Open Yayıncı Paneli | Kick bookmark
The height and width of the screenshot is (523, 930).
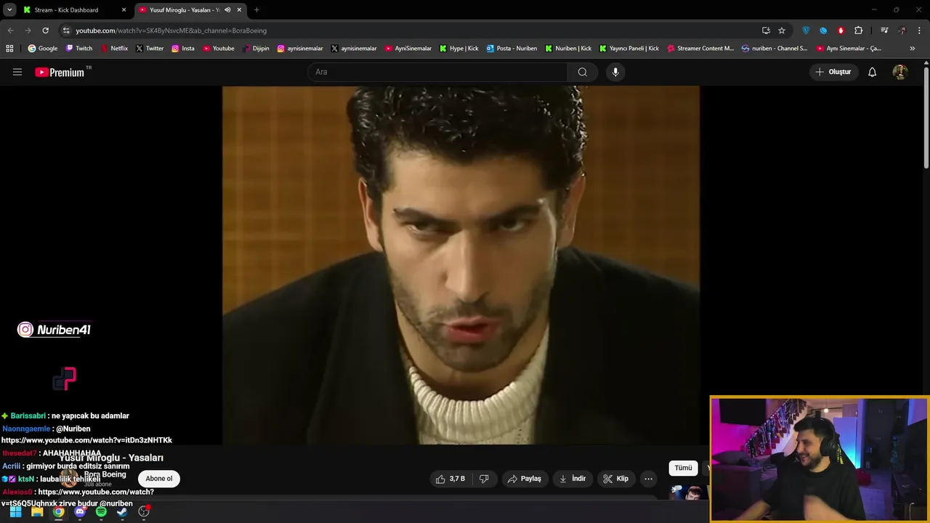coord(628,49)
